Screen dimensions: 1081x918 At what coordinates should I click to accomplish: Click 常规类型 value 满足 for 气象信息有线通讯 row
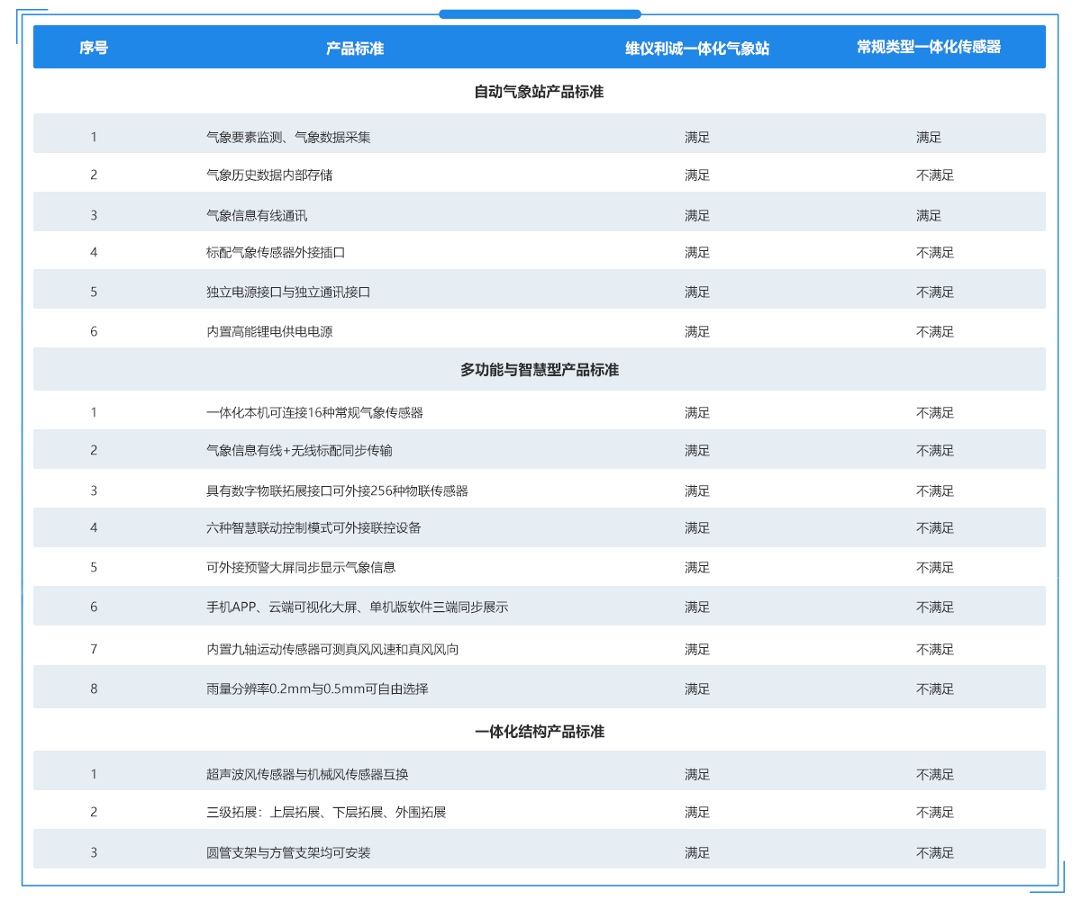[929, 215]
